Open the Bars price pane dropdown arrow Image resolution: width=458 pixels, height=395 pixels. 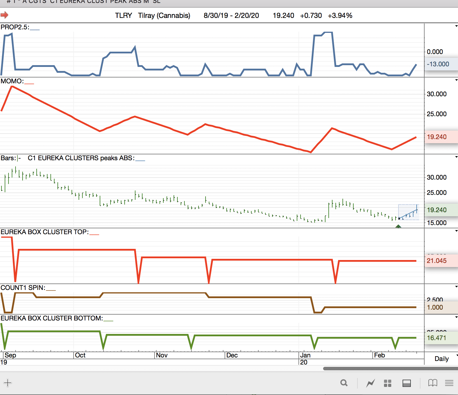point(456,157)
